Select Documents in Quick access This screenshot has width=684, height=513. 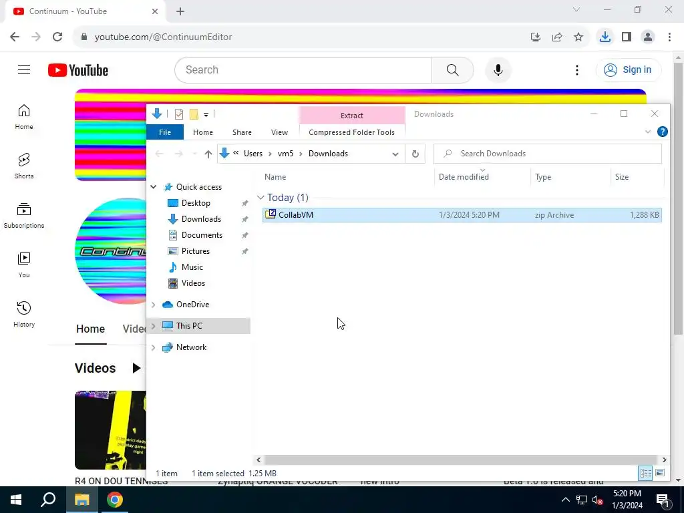click(x=202, y=235)
